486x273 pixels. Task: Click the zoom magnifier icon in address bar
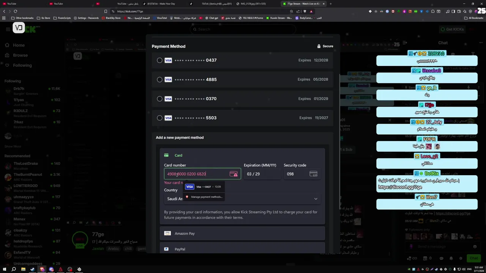pos(291,11)
